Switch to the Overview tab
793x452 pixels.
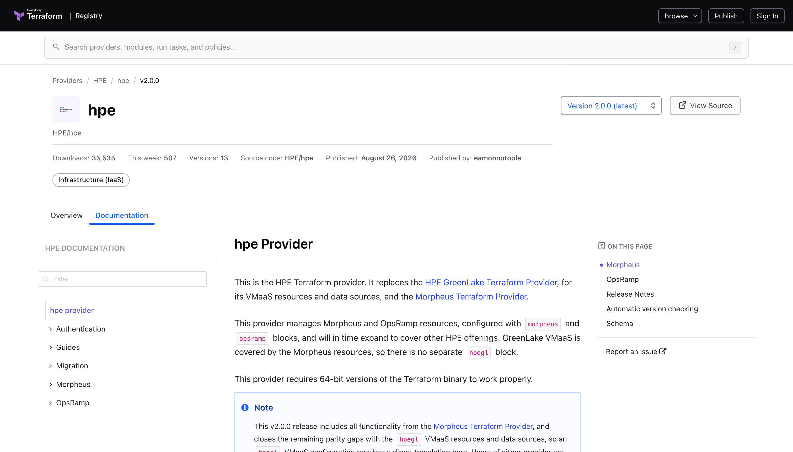click(x=66, y=215)
